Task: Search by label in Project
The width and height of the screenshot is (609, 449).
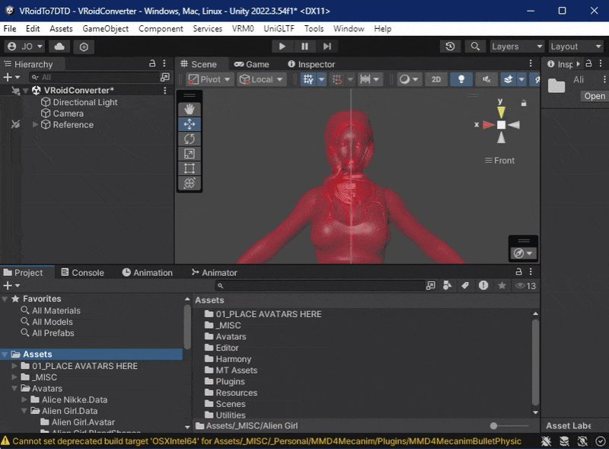Action: click(x=465, y=286)
